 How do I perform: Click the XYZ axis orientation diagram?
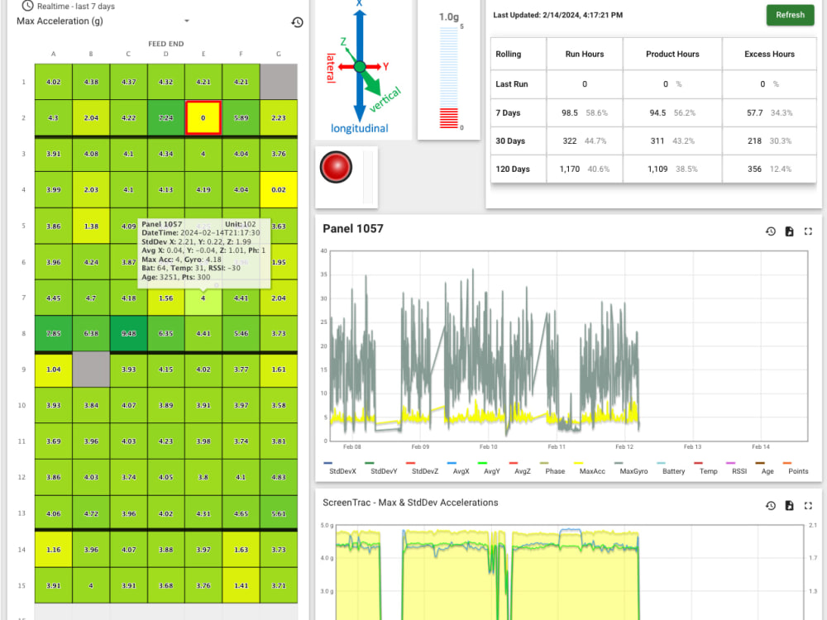[x=362, y=69]
